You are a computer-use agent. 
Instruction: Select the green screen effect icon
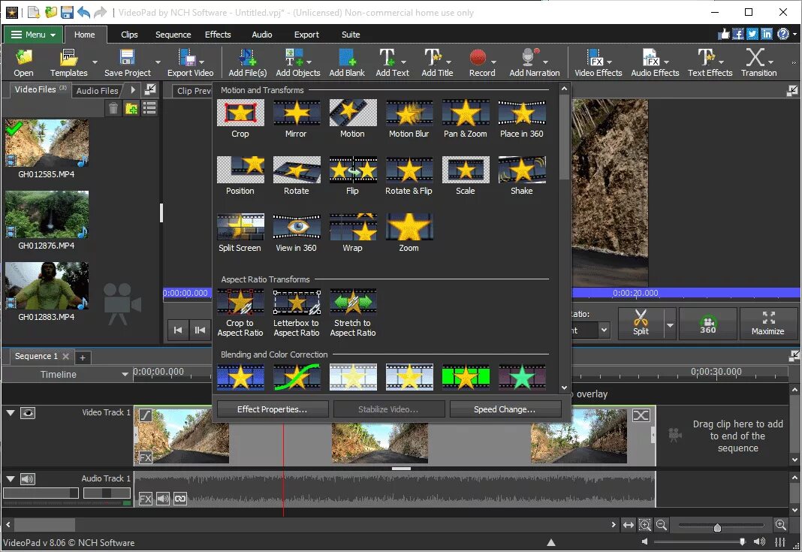point(466,377)
